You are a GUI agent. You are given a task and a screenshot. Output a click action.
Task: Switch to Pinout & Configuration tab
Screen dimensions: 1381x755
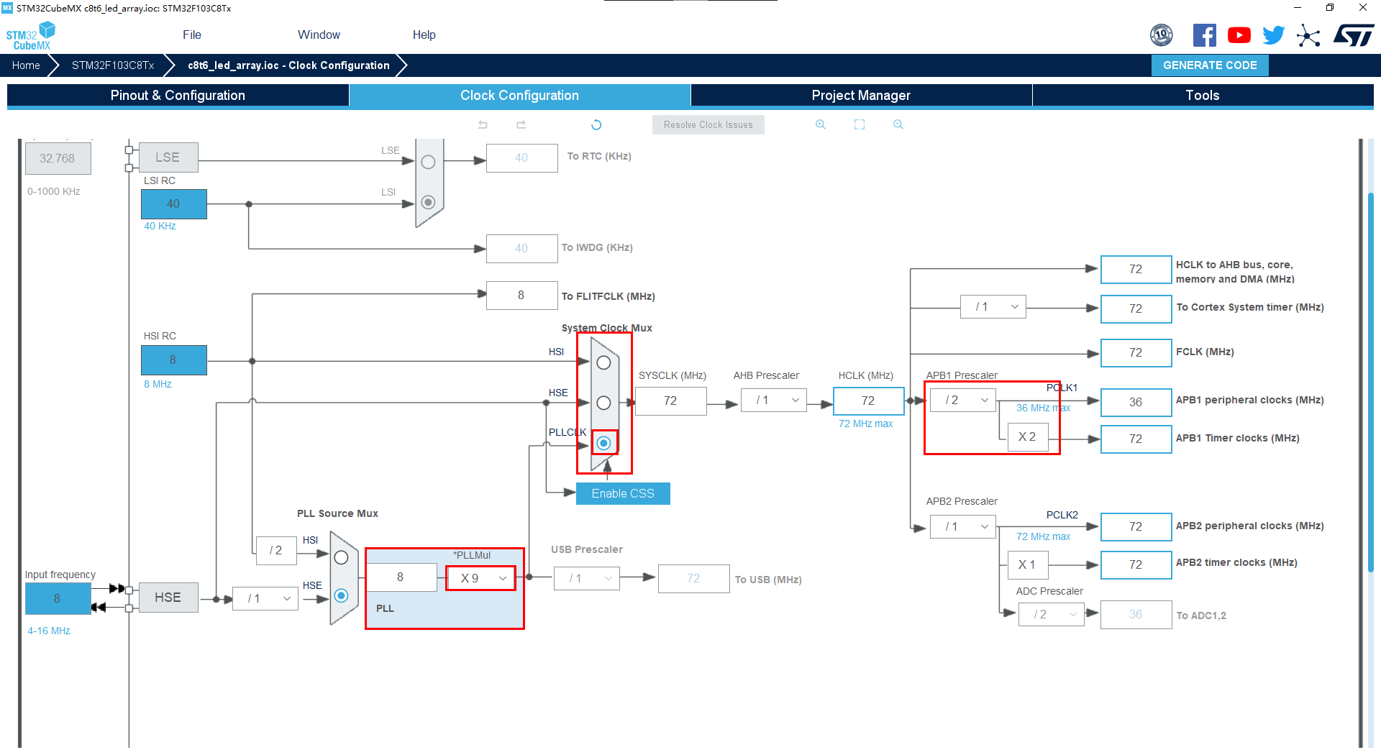point(178,96)
